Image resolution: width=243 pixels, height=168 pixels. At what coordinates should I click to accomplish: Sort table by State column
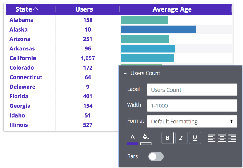pos(27,9)
